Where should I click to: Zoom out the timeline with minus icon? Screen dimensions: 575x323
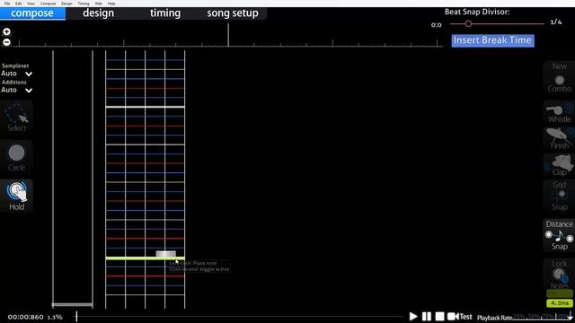(x=6, y=42)
